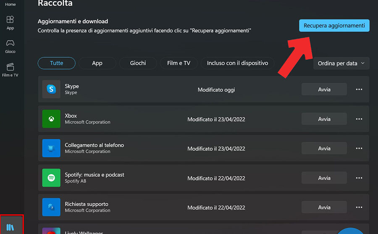The width and height of the screenshot is (378, 234).
Task: Click the Spotify app icon
Action: pos(51,178)
